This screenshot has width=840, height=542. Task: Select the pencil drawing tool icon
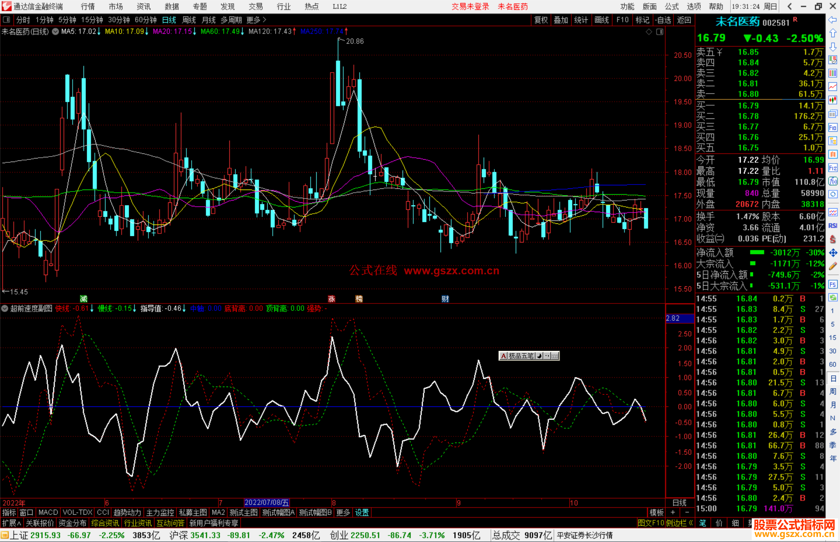(x=833, y=266)
